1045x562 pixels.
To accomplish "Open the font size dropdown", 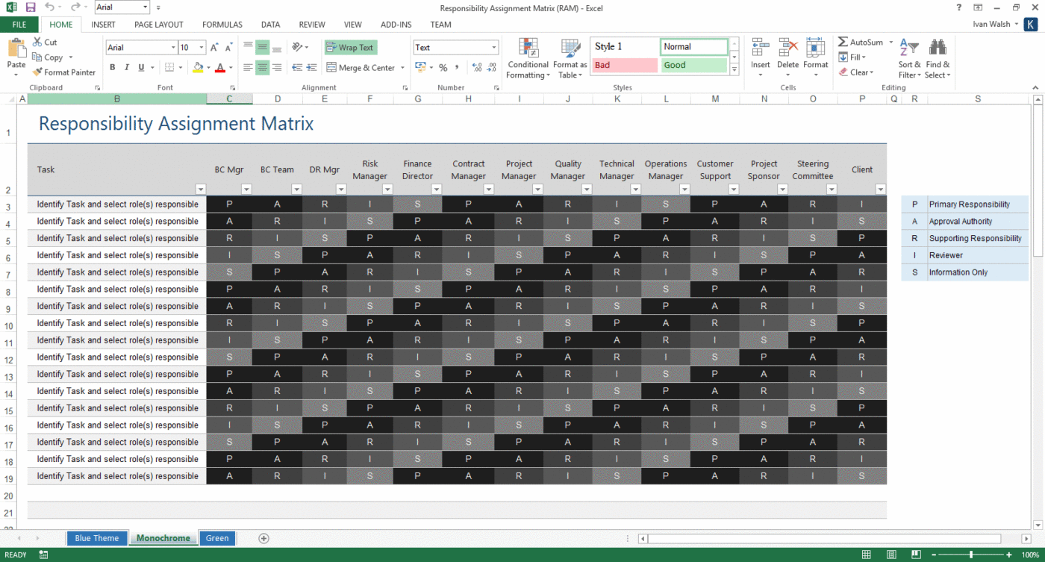I will (201, 47).
